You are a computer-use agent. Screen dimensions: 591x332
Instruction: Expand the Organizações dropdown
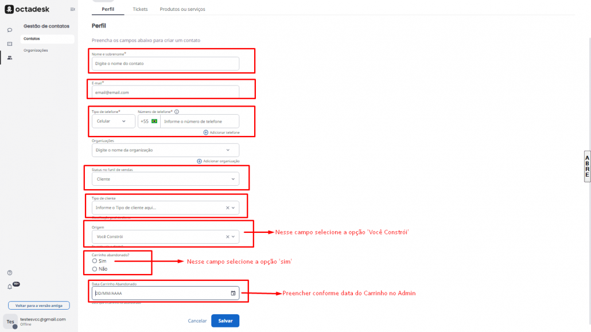228,150
